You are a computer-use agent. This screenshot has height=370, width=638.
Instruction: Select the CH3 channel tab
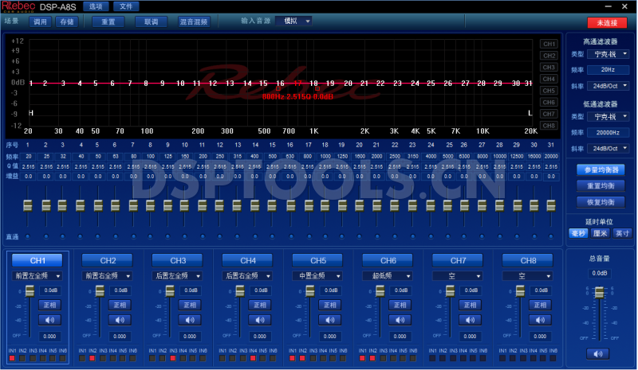pos(178,260)
